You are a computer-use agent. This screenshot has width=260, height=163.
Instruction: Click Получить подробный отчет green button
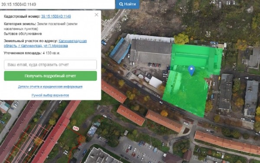pyautogui.click(x=50, y=76)
